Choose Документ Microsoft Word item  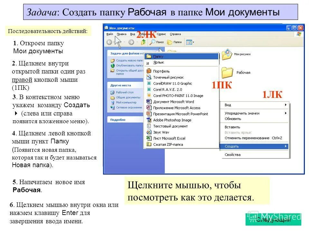point(182,102)
